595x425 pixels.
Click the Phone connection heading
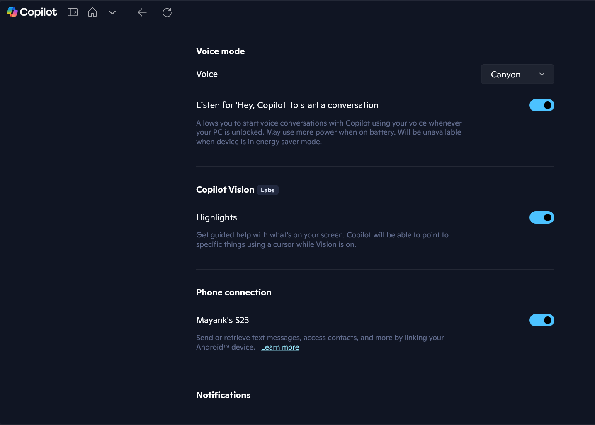point(233,292)
